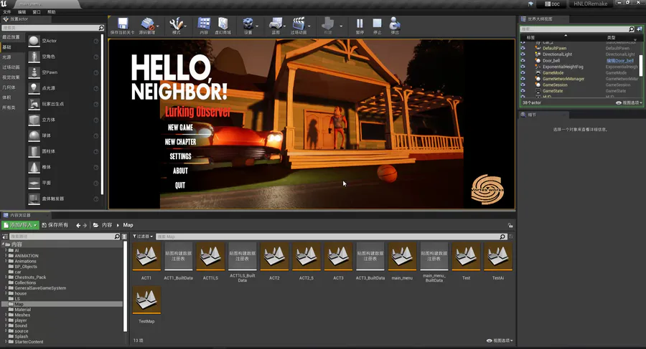Image resolution: width=646 pixels, height=349 pixels.
Task: Expand the StarterContent folder arrow
Action: [x=6, y=342]
